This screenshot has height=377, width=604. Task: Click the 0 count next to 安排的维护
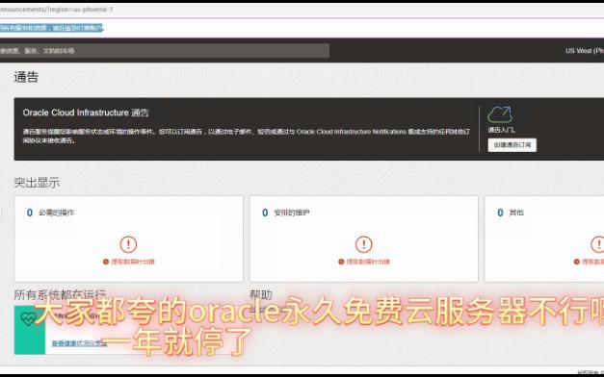[x=265, y=213]
